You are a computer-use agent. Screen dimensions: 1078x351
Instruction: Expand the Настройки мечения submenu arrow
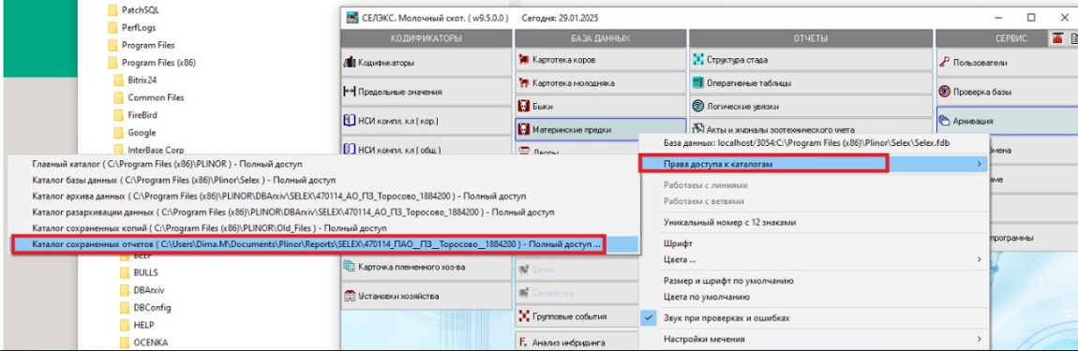click(979, 339)
